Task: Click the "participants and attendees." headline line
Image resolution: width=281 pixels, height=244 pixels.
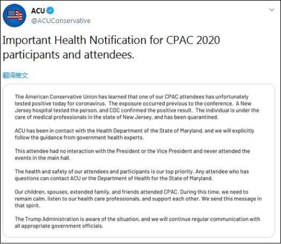Action: tap(69, 55)
